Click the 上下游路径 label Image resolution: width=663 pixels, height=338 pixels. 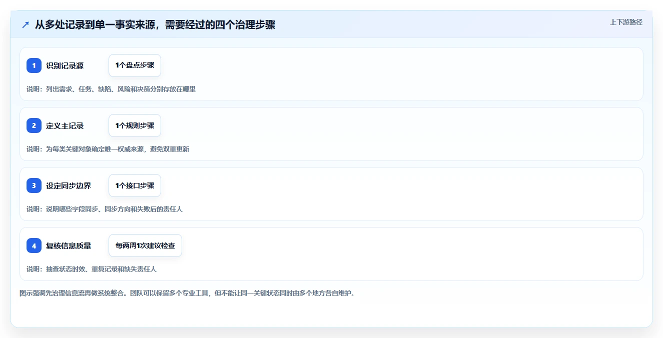coord(626,22)
